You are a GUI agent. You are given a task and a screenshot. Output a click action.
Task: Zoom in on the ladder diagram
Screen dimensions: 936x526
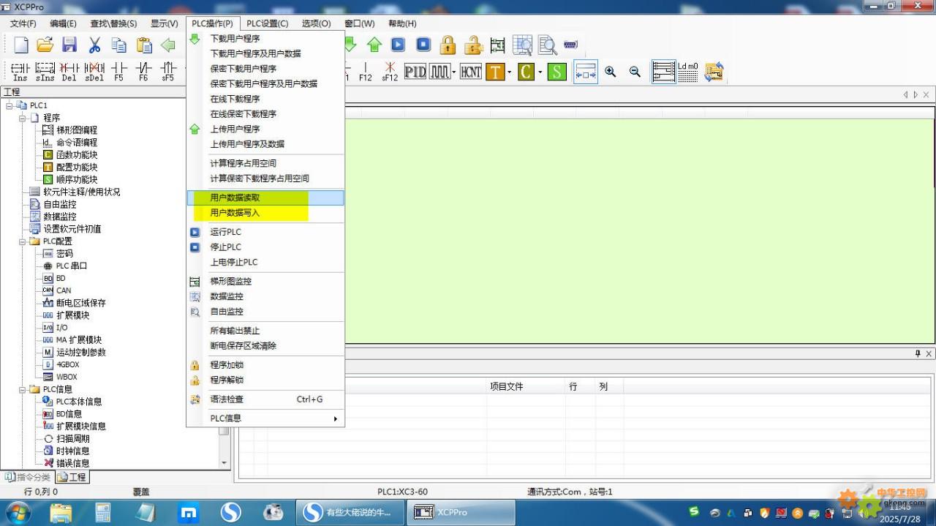pos(611,72)
